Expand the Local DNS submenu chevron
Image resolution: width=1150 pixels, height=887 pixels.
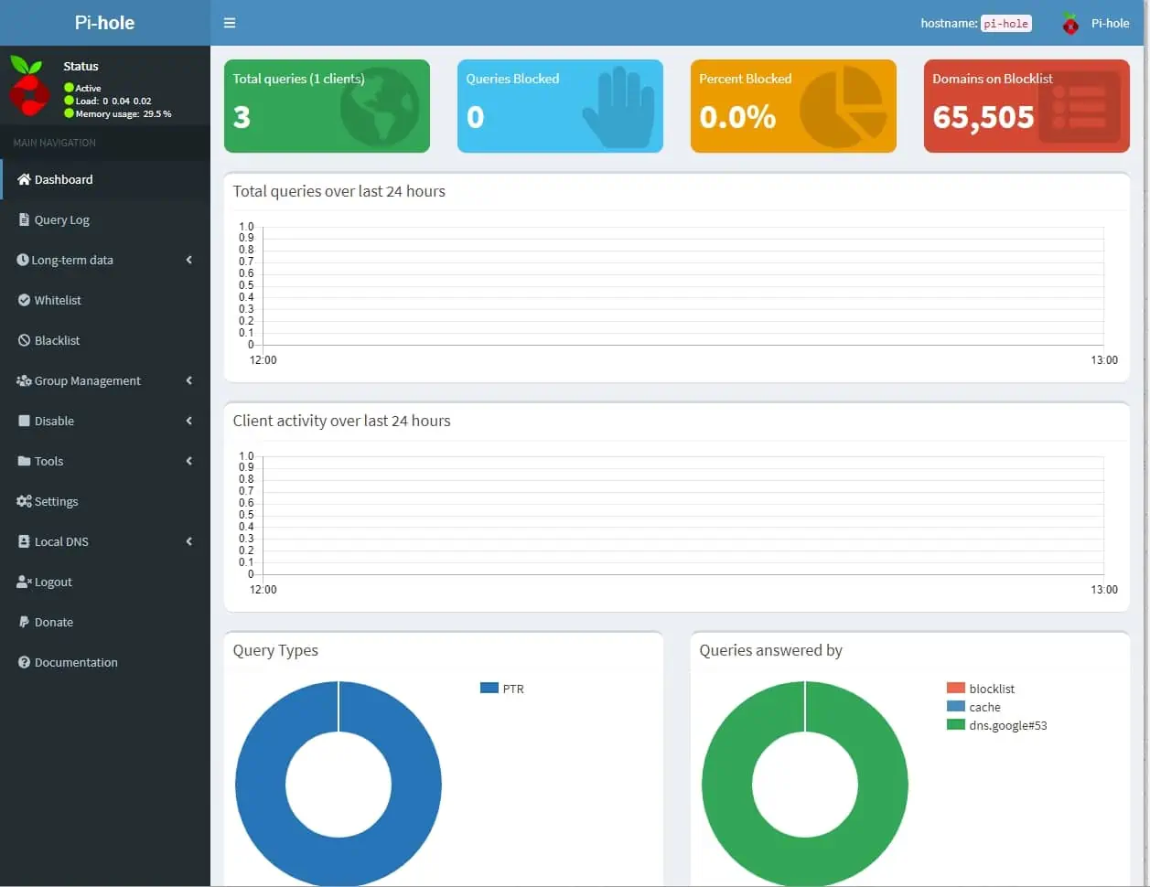coord(189,541)
